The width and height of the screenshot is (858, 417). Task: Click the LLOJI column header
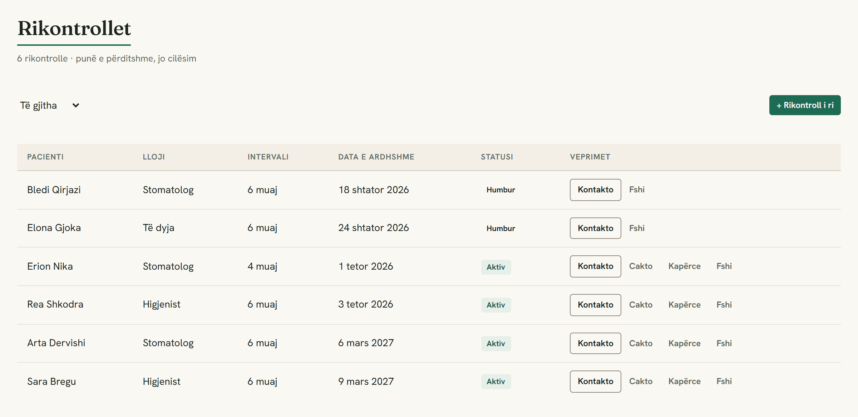(x=154, y=157)
